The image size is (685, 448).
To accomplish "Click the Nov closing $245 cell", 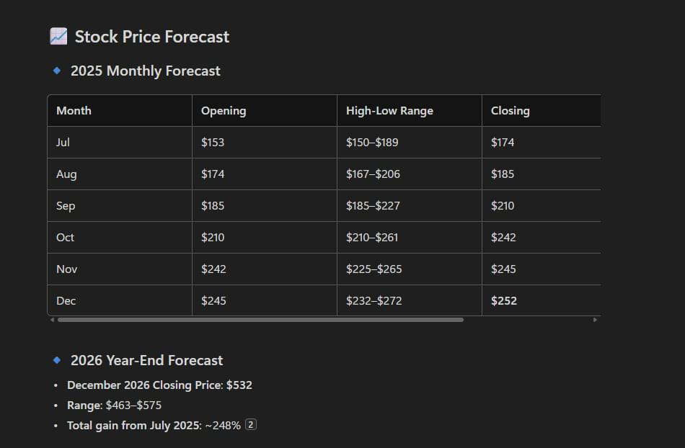I will pos(542,269).
